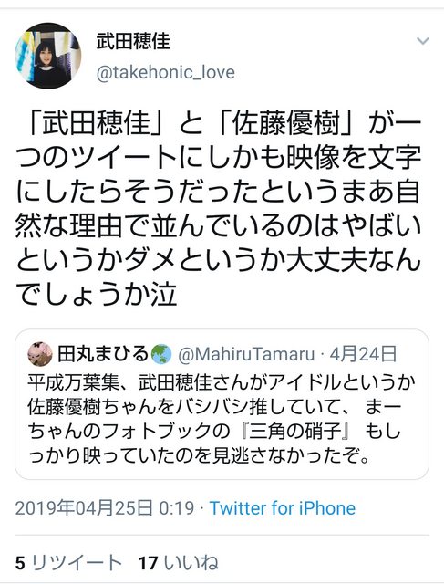Screen dimensions: 444x584
Task: Click the likes count number 17
Action: tap(149, 563)
